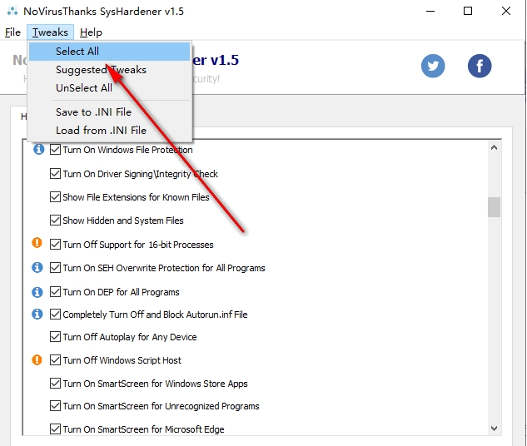Click info icon beside SEH Overwrite Protection
The width and height of the screenshot is (527, 446).
(x=37, y=268)
